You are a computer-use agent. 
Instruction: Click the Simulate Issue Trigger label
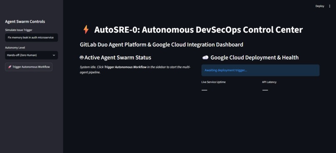[x=19, y=30]
